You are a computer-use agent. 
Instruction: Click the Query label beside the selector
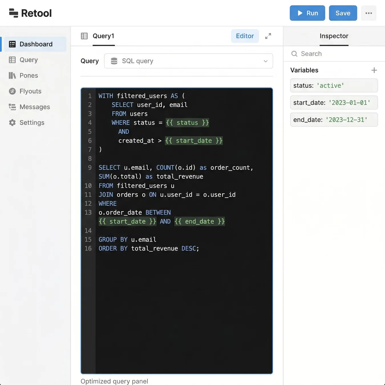[x=90, y=61]
